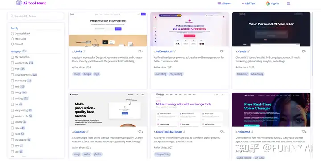The height and width of the screenshot is (161, 321).
Task: Open the Contlo title link
Action: 242,52
